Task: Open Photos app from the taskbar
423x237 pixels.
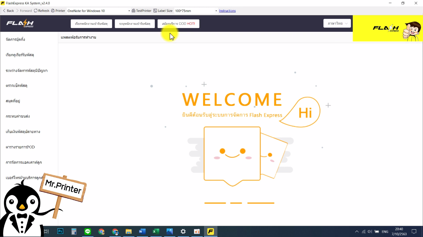Action: click(x=169, y=231)
